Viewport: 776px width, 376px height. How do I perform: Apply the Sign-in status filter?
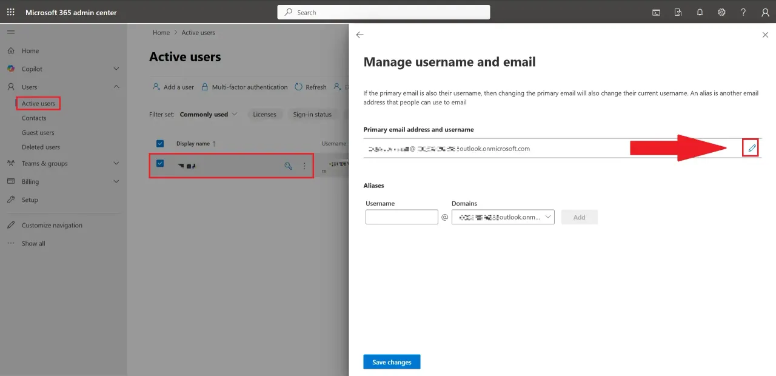pyautogui.click(x=312, y=114)
